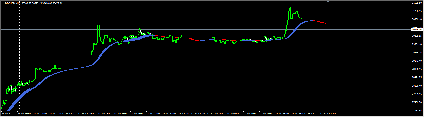
Task: Click the 20 Jun 23:30 time label
Action: 24,114
